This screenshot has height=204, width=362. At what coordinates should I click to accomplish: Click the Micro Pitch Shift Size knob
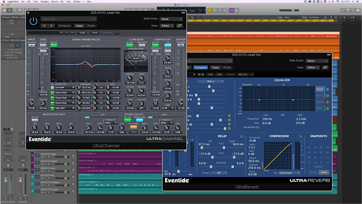(35, 128)
